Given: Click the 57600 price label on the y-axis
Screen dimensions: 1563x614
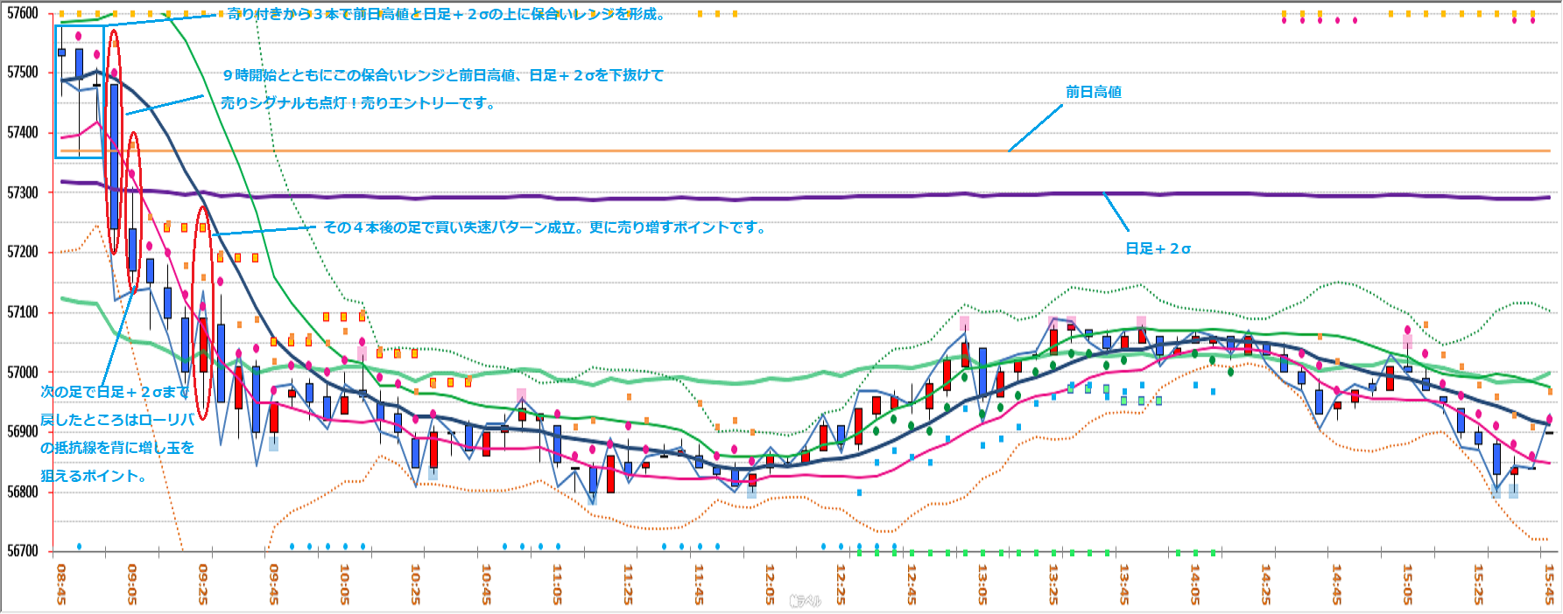Looking at the screenshot, I should click(23, 13).
